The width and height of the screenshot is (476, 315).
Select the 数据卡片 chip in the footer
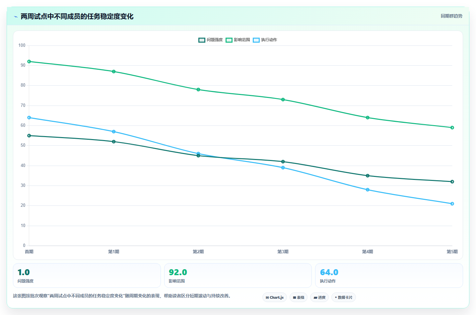(x=344, y=297)
